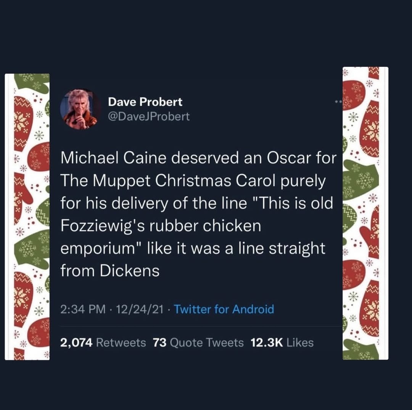Click "from Dickens" on the tweet's last line
412x410 pixels.
[x=110, y=271]
